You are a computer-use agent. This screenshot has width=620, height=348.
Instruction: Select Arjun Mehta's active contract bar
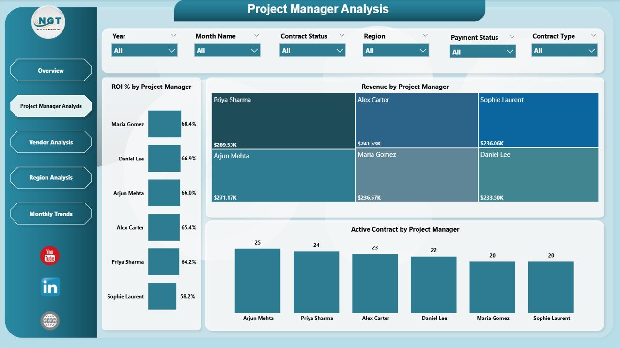click(258, 280)
